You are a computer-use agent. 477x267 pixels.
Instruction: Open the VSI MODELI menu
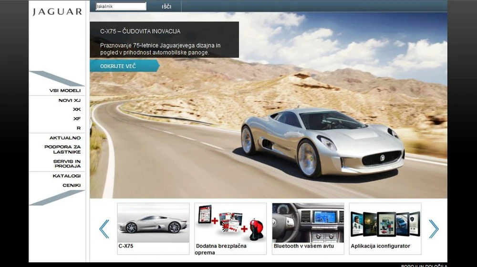pos(65,90)
